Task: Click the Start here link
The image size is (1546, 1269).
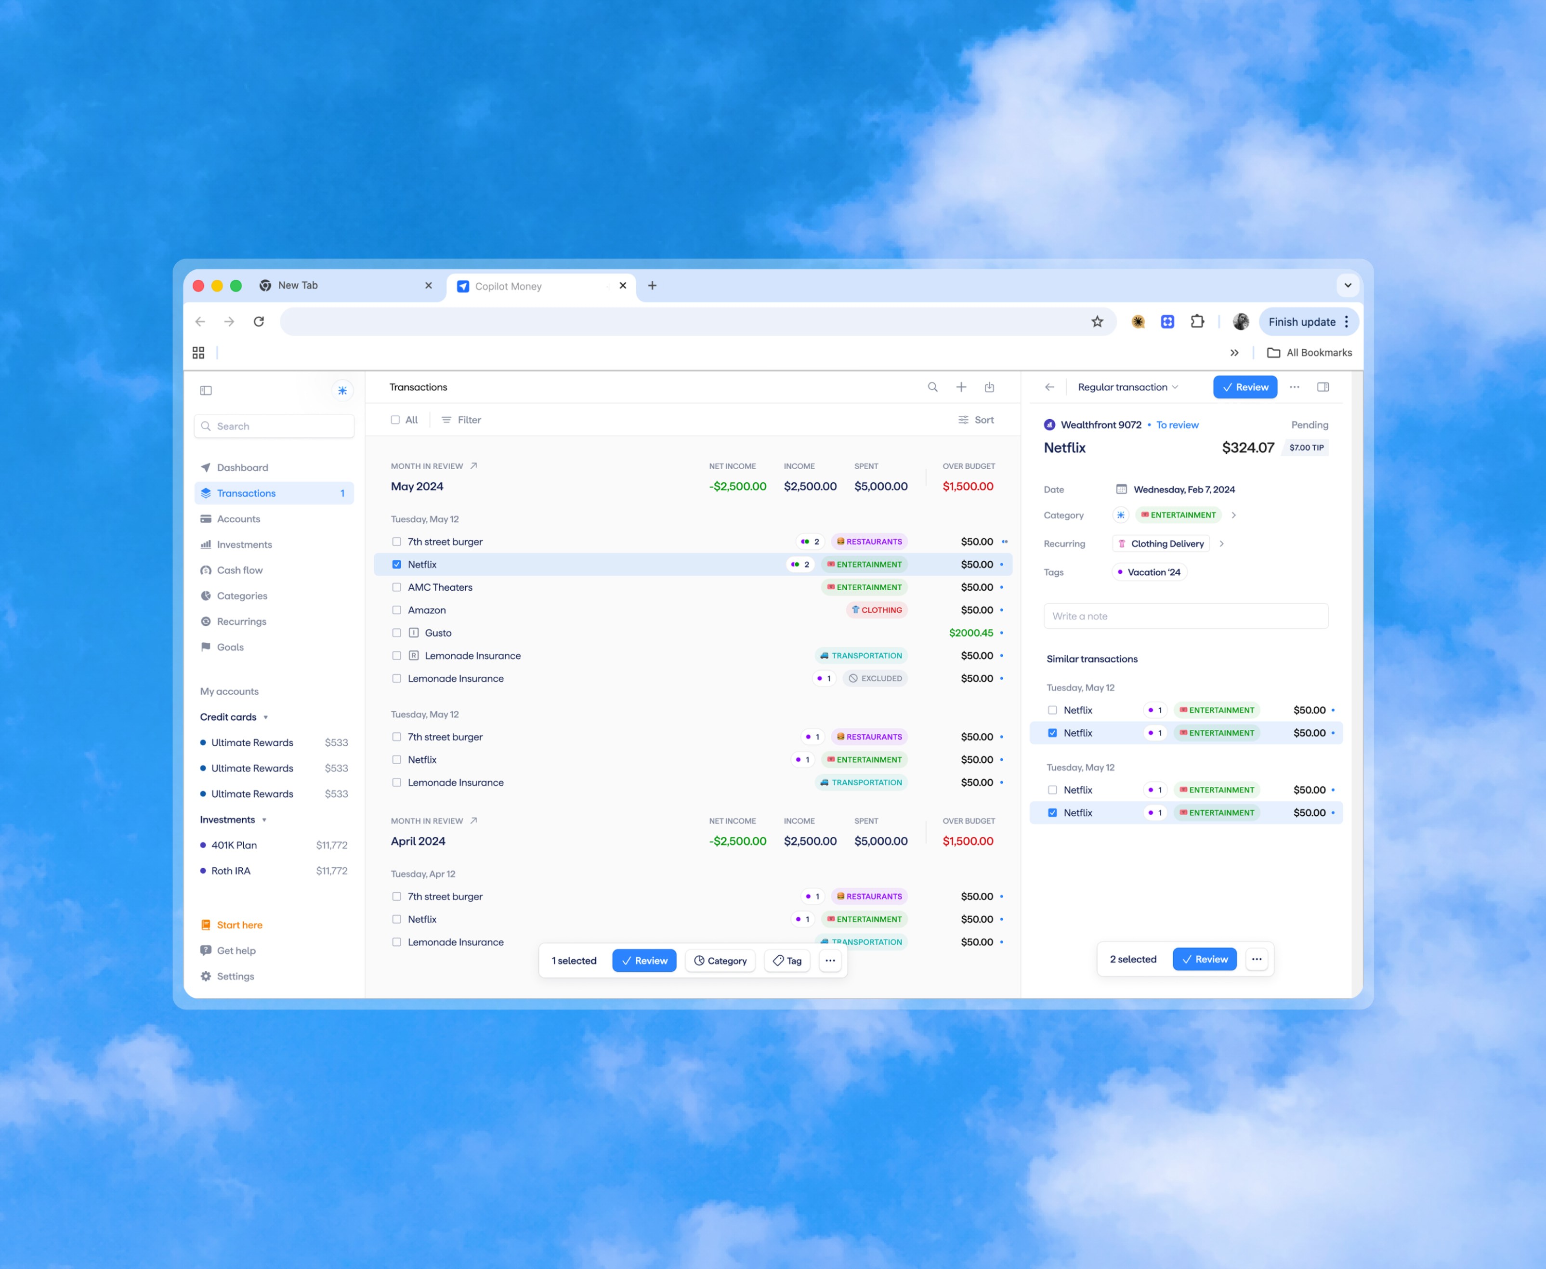Action: coord(240,925)
